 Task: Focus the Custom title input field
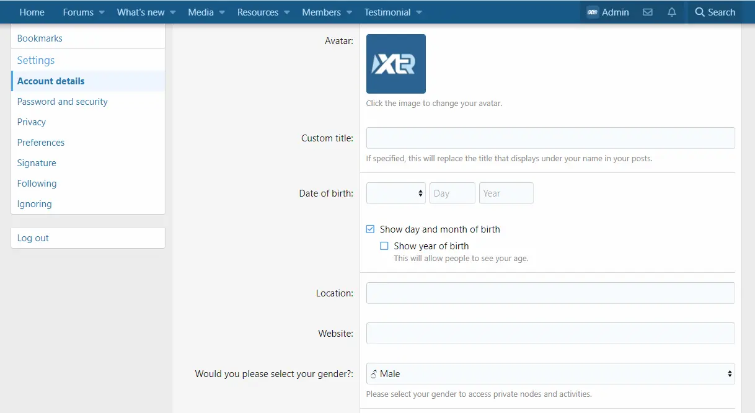(x=550, y=138)
